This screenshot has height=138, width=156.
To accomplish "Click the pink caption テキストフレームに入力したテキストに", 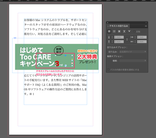I will tap(55, 71).
